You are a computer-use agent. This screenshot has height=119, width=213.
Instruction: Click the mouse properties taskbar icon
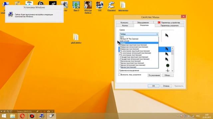tap(52, 116)
